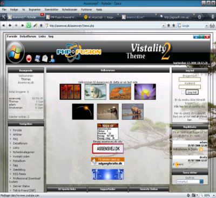Go back with the browser Back arrow

[10, 25]
